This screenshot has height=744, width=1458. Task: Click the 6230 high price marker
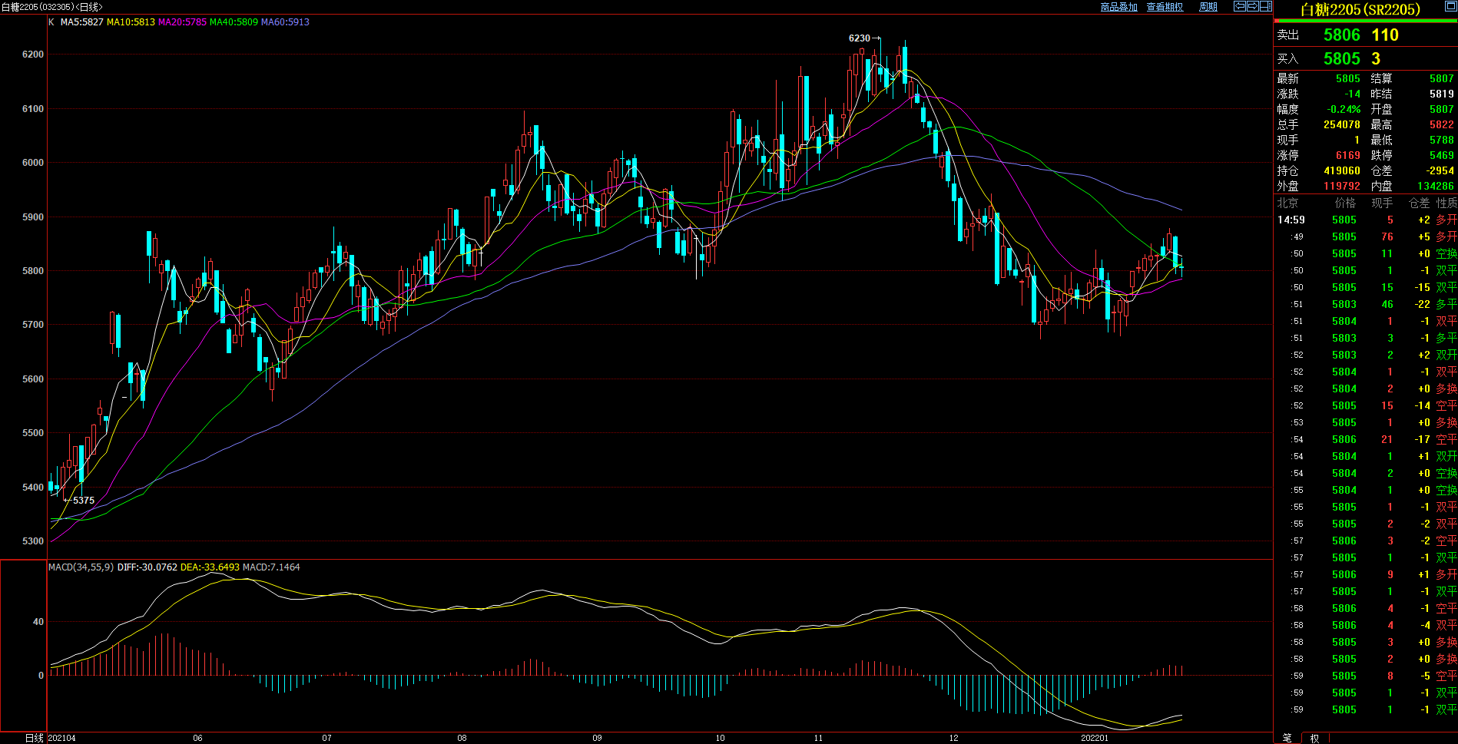point(860,38)
